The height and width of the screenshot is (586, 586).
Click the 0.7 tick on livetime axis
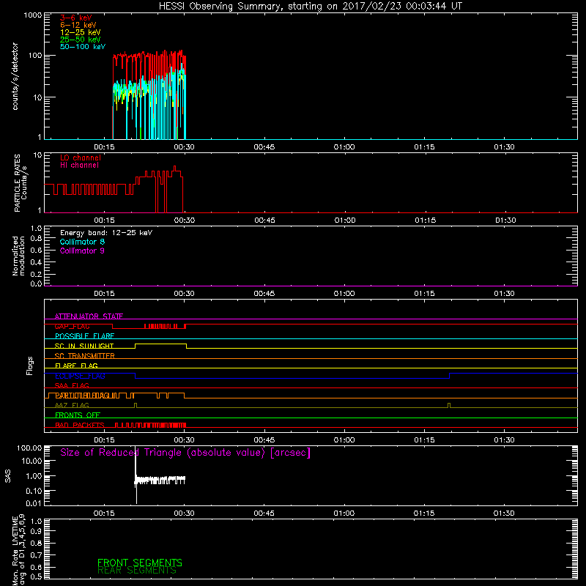pyautogui.click(x=36, y=555)
